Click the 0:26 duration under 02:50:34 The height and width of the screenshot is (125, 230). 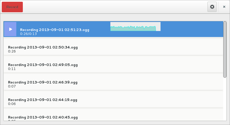point(12,51)
